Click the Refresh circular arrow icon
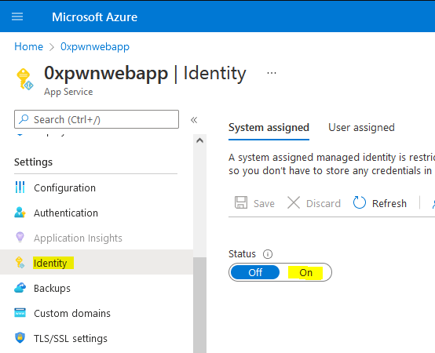This screenshot has height=353, width=435. click(360, 203)
